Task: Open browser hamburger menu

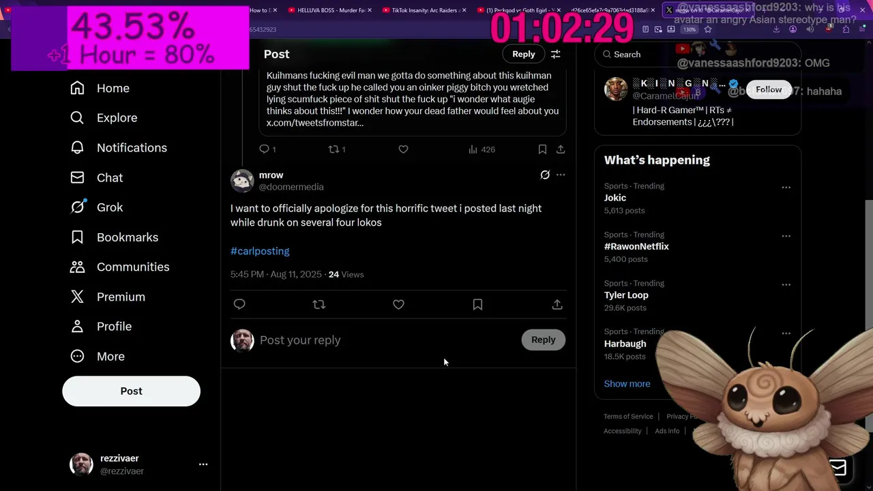Action: pos(862,29)
